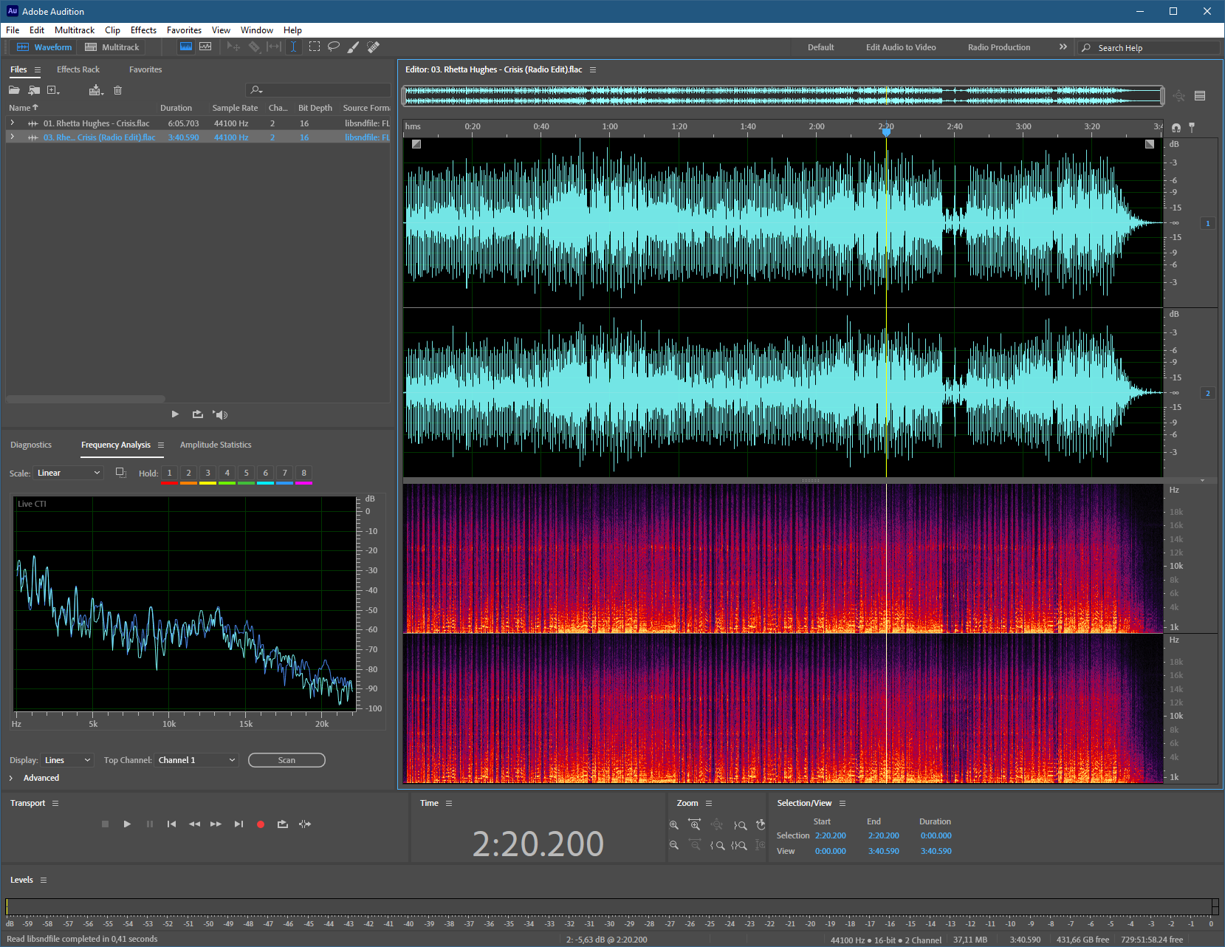The image size is (1225, 947).
Task: Select the Time Selection tool
Action: [x=293, y=47]
